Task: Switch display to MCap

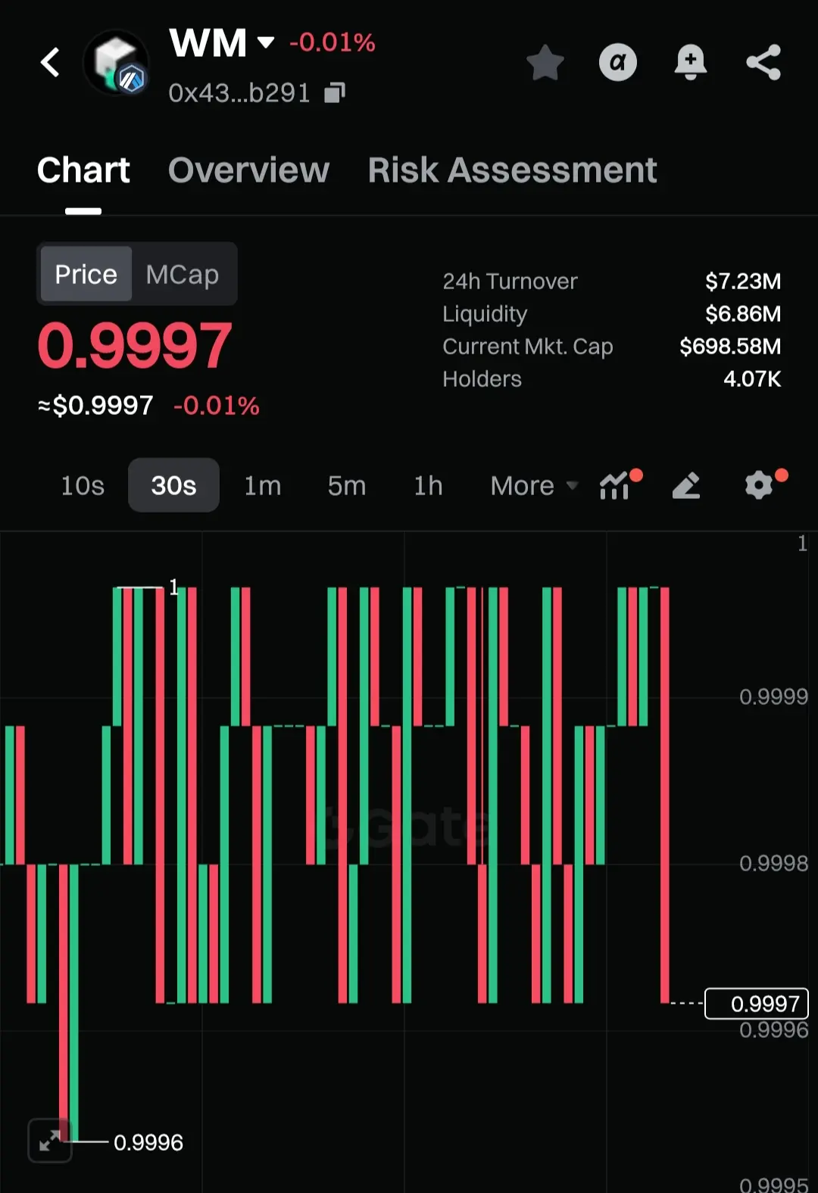Action: point(183,274)
